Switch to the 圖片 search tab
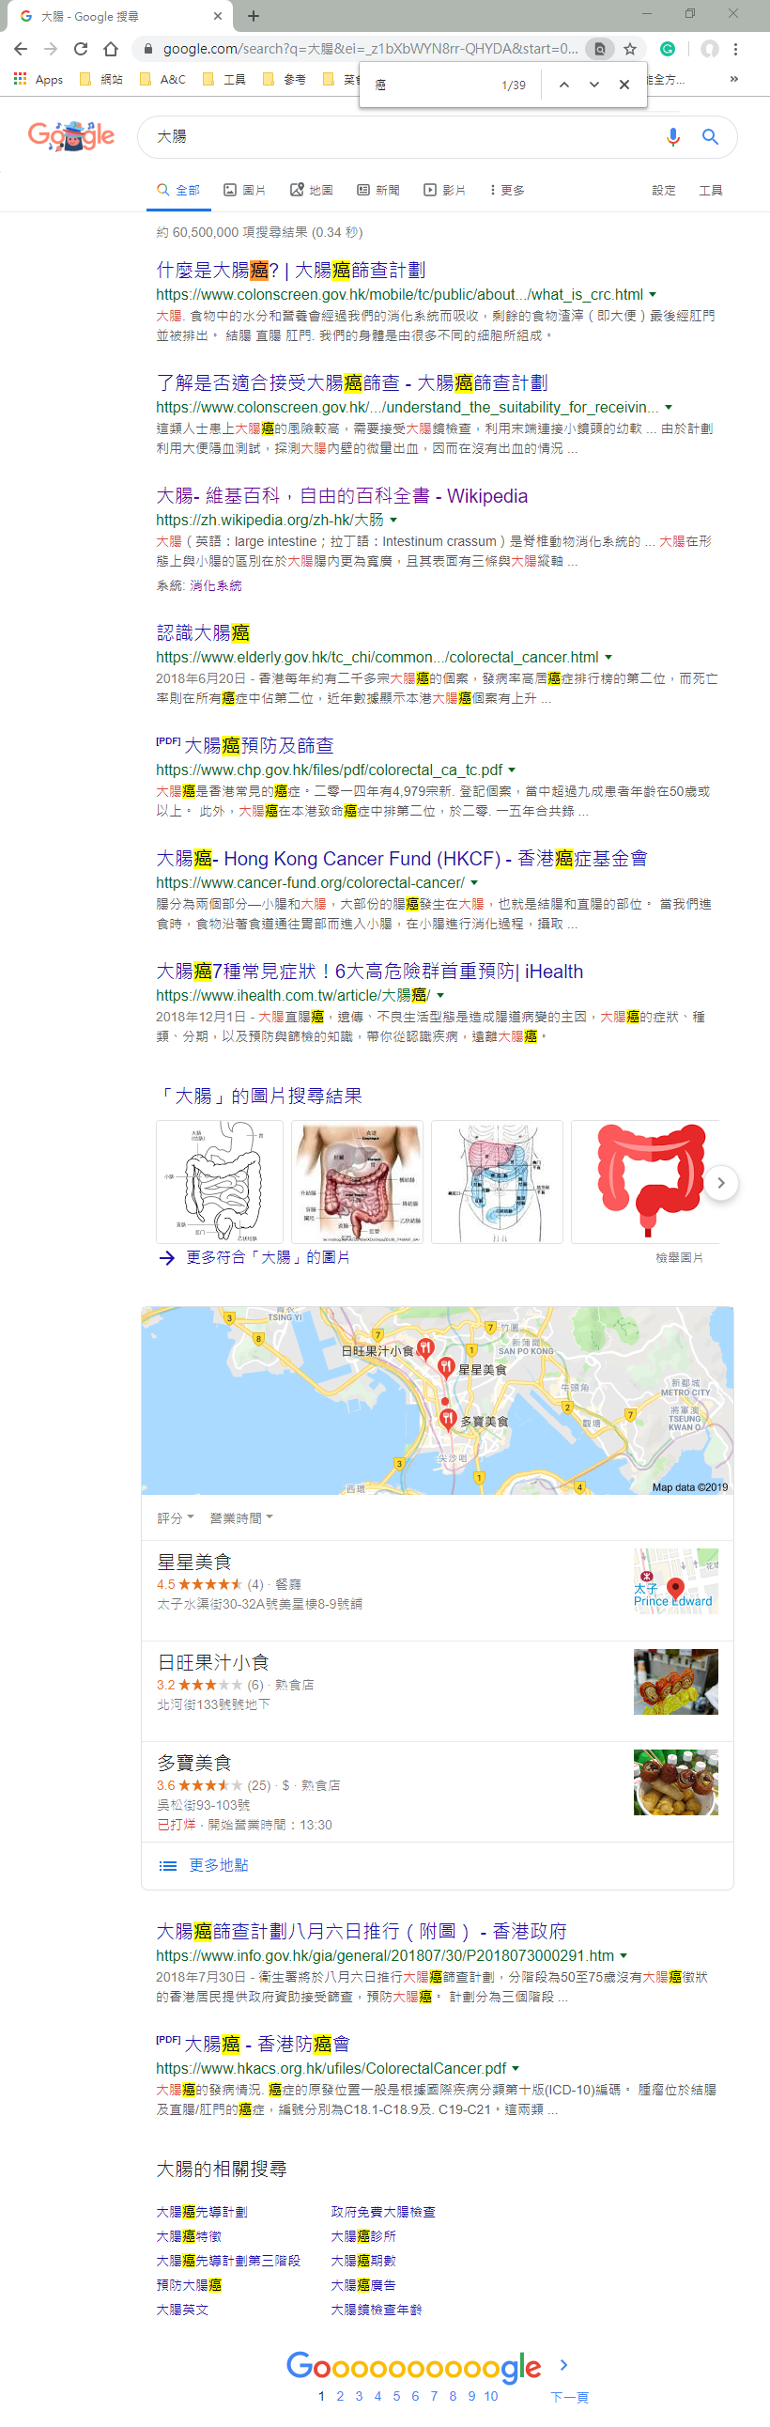The image size is (770, 2427). point(245,191)
